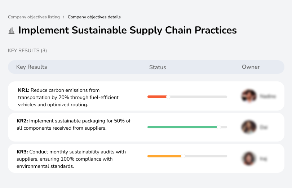Click the breadcrumb chevron separator

(64, 17)
